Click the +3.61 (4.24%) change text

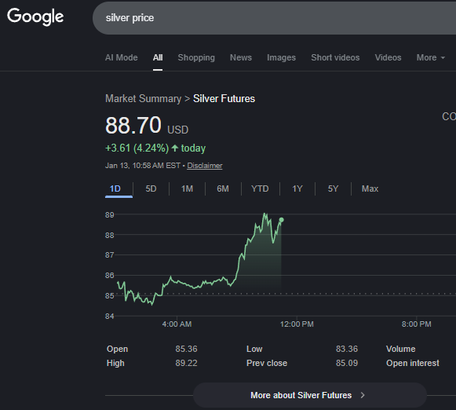pyautogui.click(x=137, y=148)
